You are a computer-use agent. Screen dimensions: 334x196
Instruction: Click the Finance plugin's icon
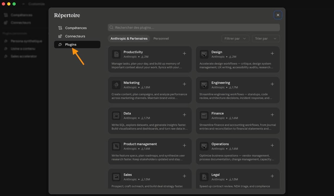click(x=204, y=116)
